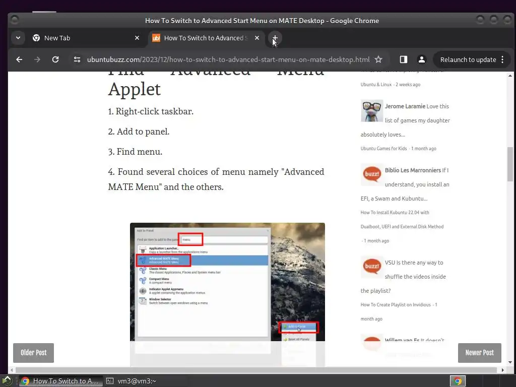Go to Newer Post

480,353
